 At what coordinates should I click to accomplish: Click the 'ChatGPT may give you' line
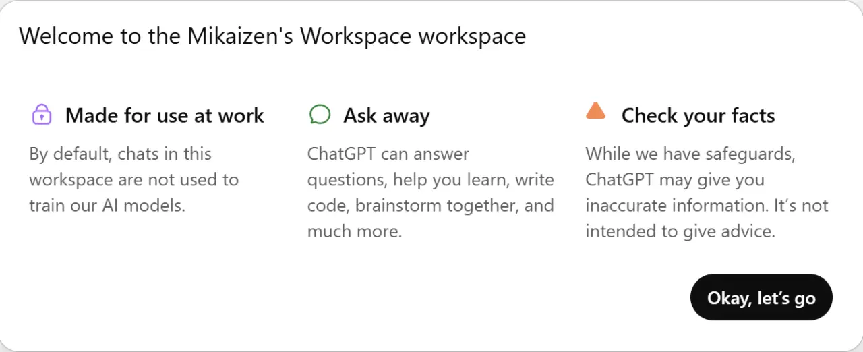coord(674,180)
